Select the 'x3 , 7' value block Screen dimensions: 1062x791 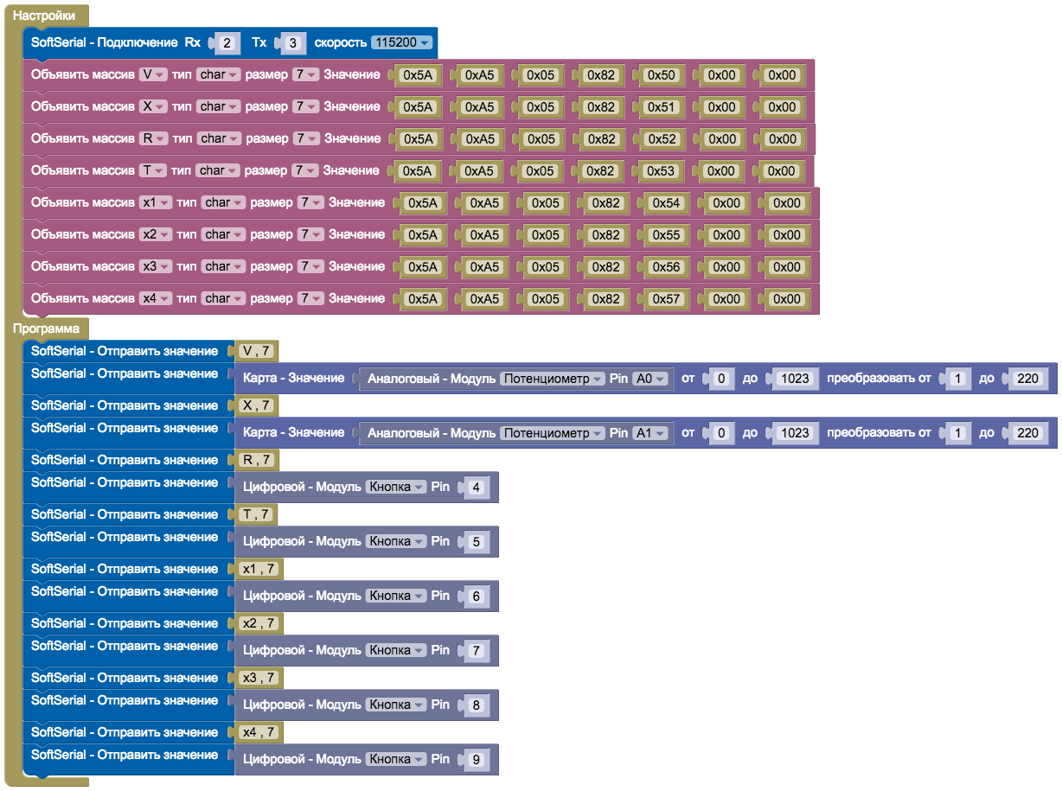260,679
